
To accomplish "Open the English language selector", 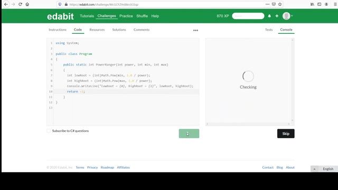I will 324,169.
